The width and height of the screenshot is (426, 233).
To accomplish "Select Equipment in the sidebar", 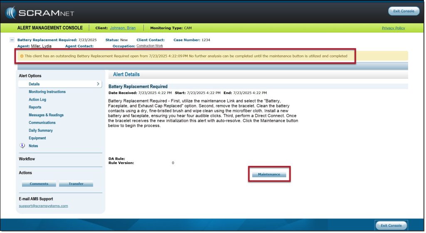I will pyautogui.click(x=37, y=138).
